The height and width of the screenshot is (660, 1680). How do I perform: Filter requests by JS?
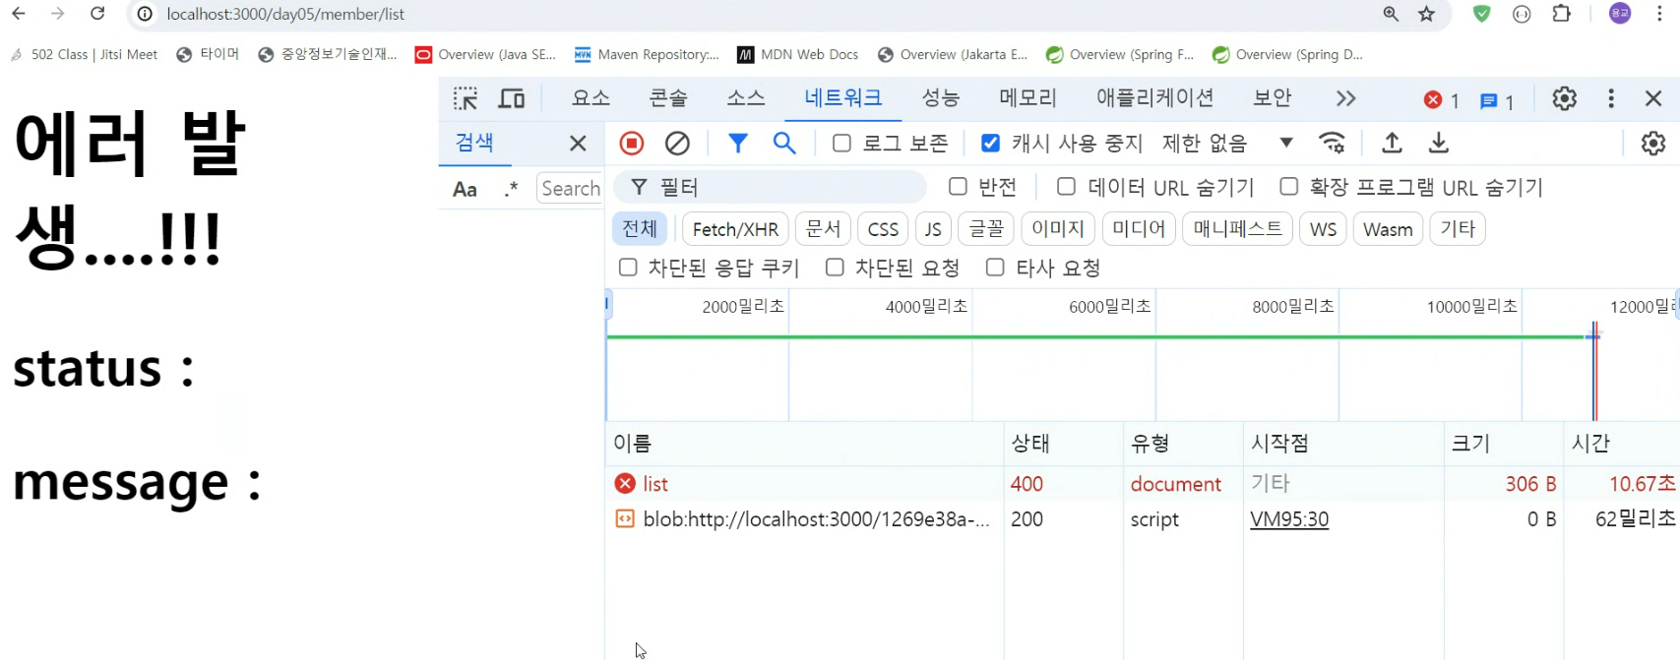point(933,229)
